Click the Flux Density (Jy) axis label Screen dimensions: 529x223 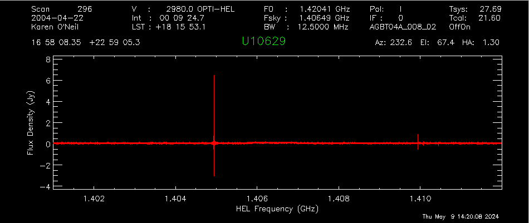coord(31,123)
